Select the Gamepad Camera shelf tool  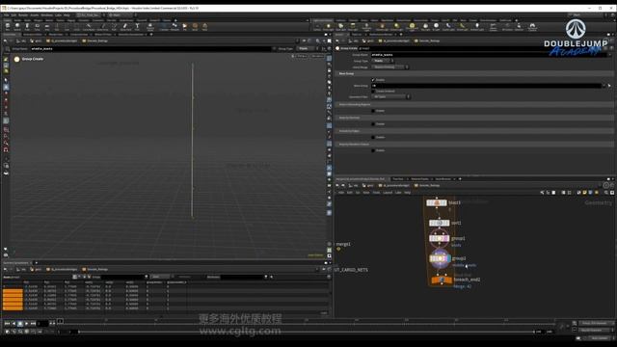click(x=532, y=26)
